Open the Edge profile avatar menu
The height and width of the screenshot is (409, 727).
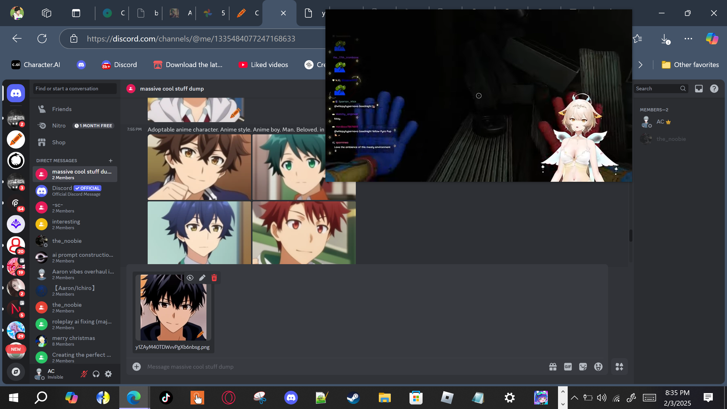[x=17, y=13]
